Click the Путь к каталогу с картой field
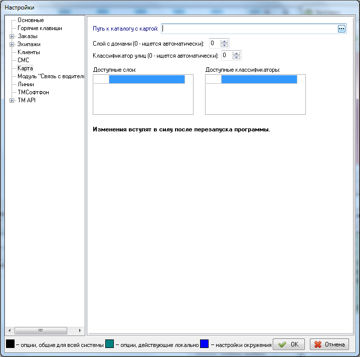The height and width of the screenshot is (357, 360). (x=248, y=29)
